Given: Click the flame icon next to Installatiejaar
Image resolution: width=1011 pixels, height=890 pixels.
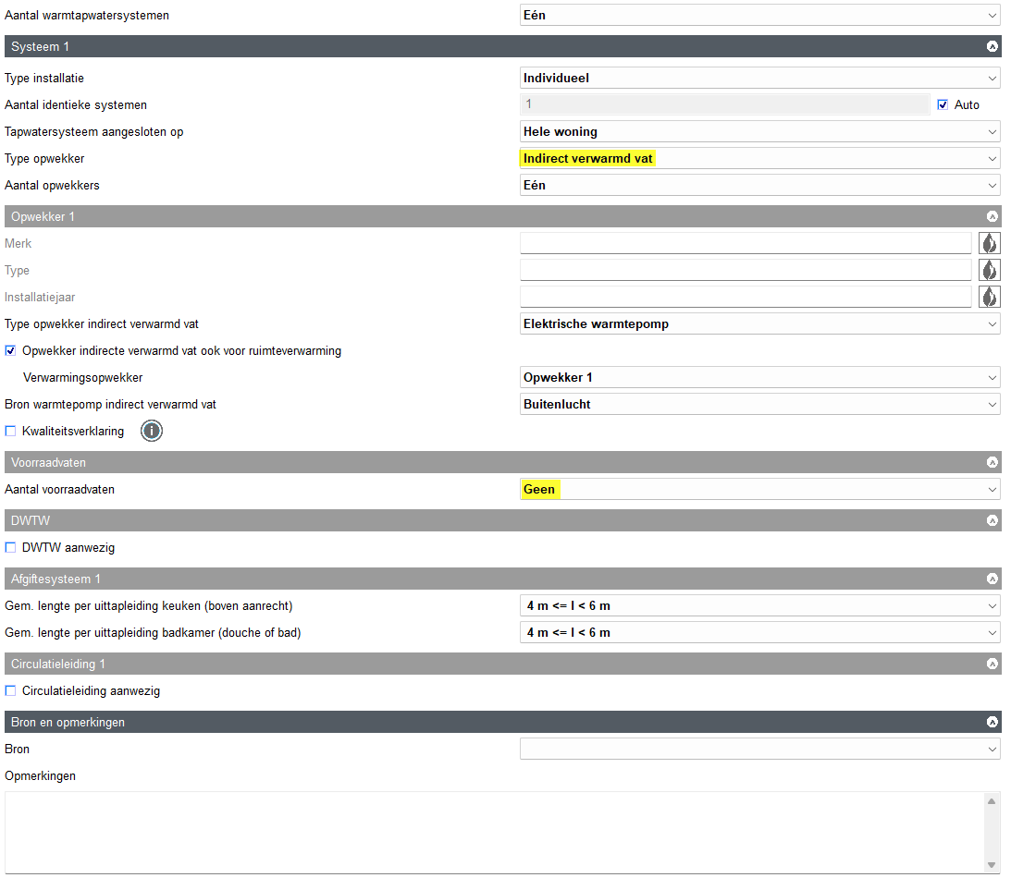Looking at the screenshot, I should tap(990, 298).
